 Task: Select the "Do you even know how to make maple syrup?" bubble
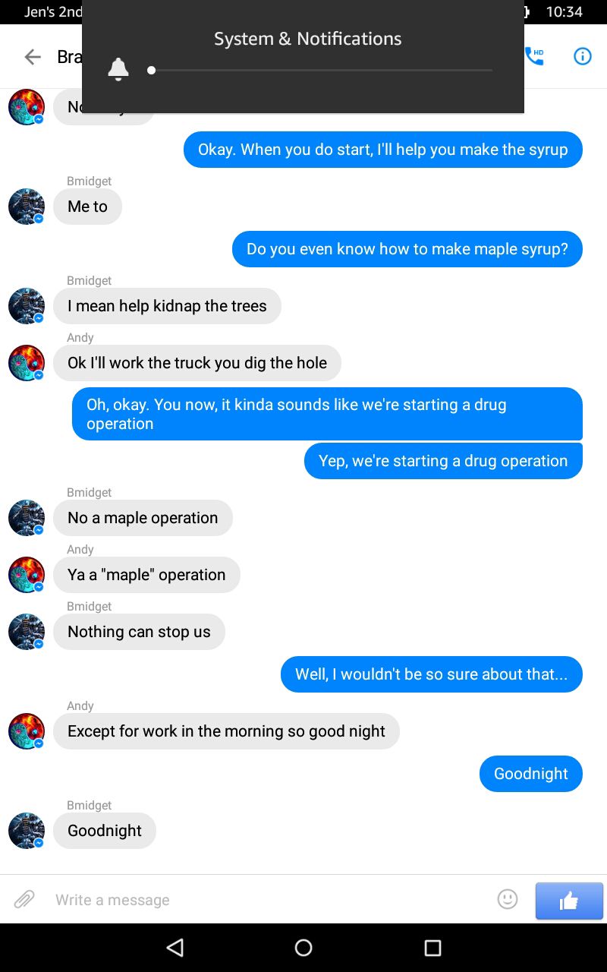pyautogui.click(x=407, y=249)
